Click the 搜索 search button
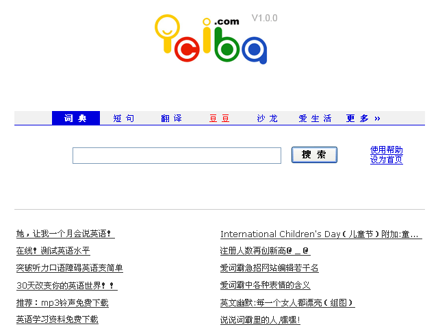The image size is (438, 329). [314, 155]
